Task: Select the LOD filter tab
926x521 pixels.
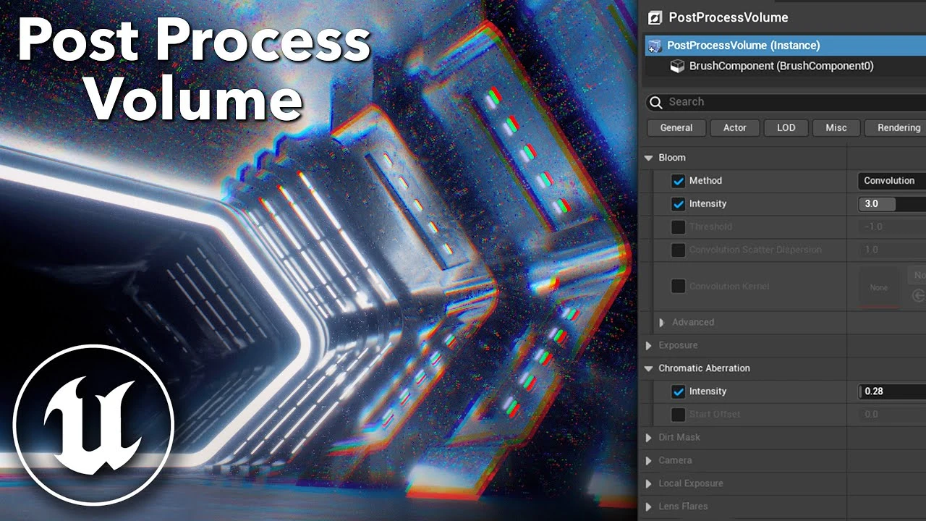Action: (786, 128)
